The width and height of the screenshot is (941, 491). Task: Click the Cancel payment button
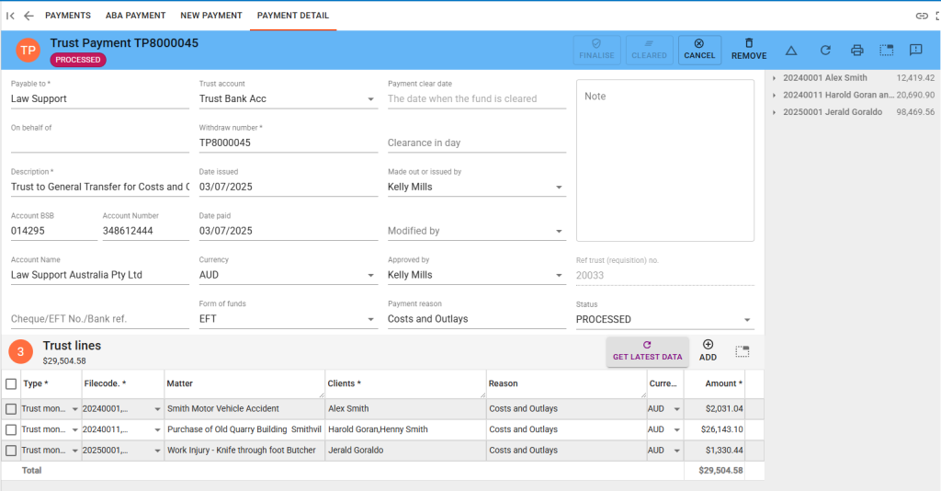pos(699,50)
